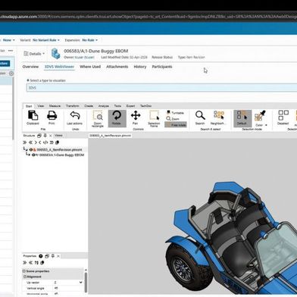
Task: Open the View ribbon tab
Action: 41,106
